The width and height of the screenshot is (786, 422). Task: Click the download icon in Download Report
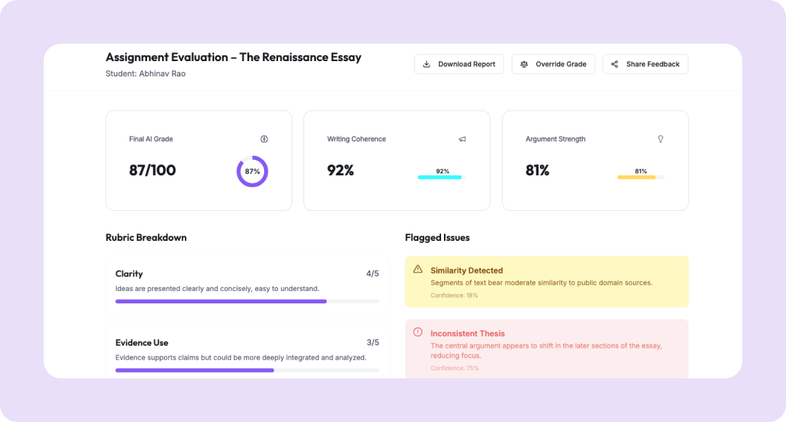(x=427, y=64)
